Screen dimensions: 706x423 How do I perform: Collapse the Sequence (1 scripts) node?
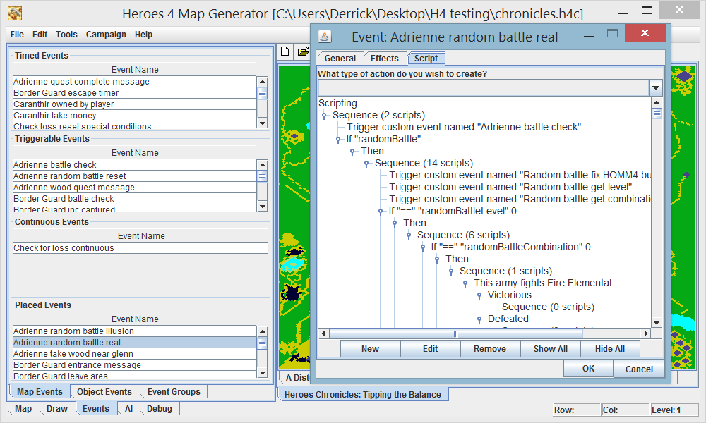click(451, 271)
